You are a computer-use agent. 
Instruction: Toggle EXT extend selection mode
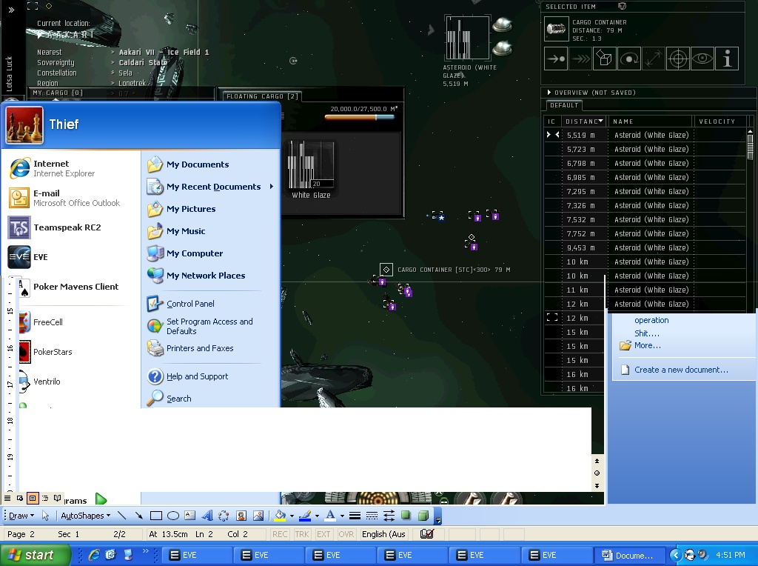click(x=323, y=534)
